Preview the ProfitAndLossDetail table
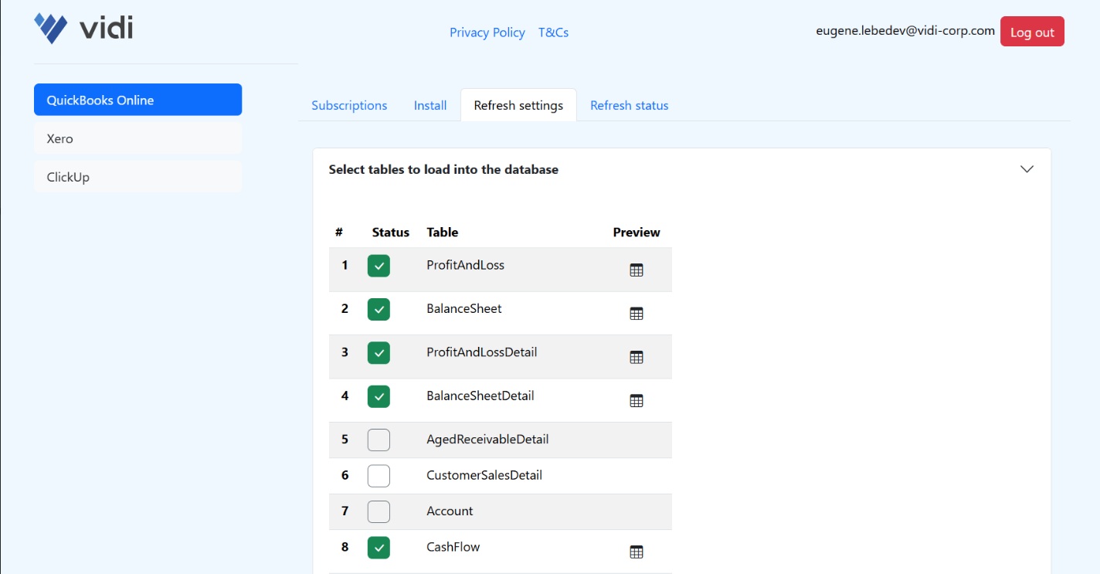The image size is (1100, 574). (636, 356)
